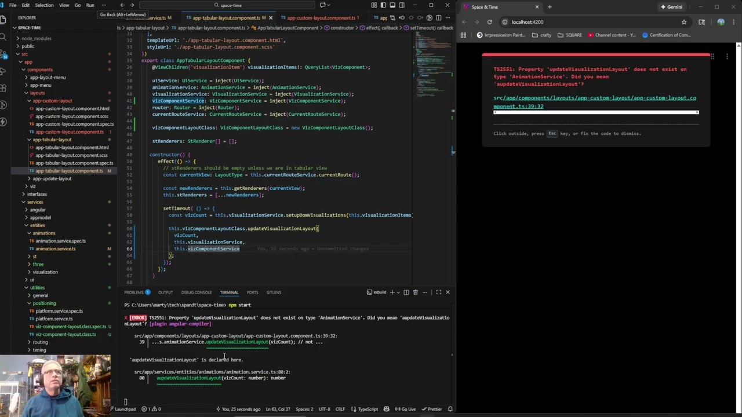Expand the routing folder
742x417 pixels.
(40, 342)
